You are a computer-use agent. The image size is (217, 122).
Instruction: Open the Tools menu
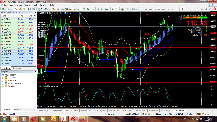point(35,5)
